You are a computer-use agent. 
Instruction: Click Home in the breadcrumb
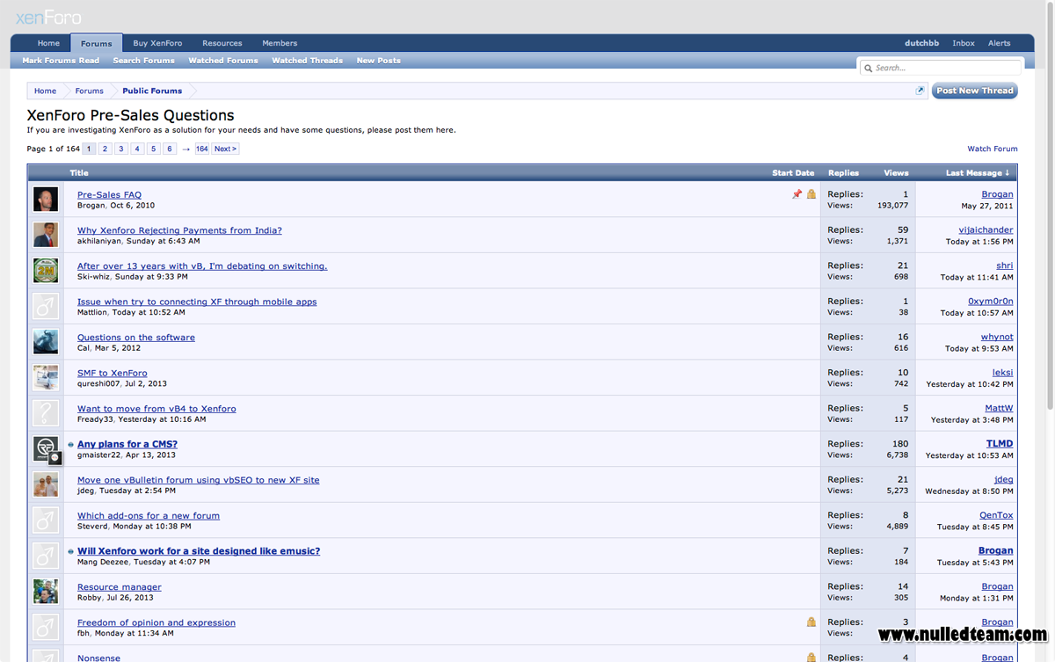46,91
